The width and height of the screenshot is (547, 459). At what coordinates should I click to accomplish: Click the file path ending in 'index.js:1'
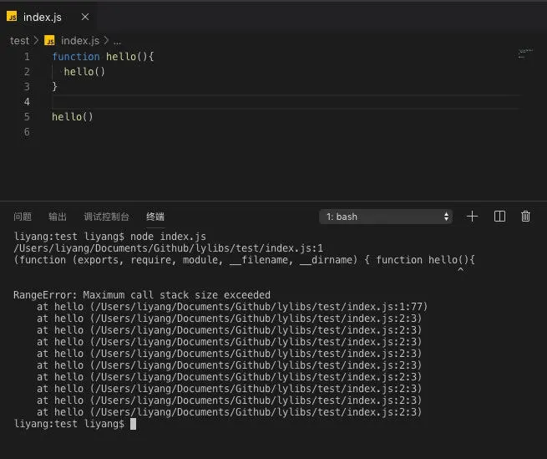tap(169, 248)
